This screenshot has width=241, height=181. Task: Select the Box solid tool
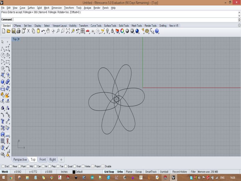[3, 81]
